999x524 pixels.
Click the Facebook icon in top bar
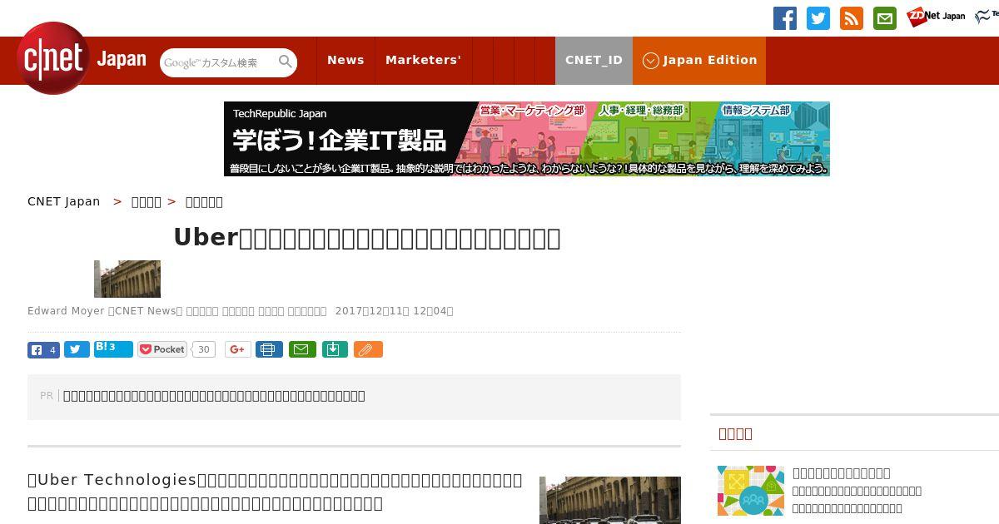(x=785, y=18)
